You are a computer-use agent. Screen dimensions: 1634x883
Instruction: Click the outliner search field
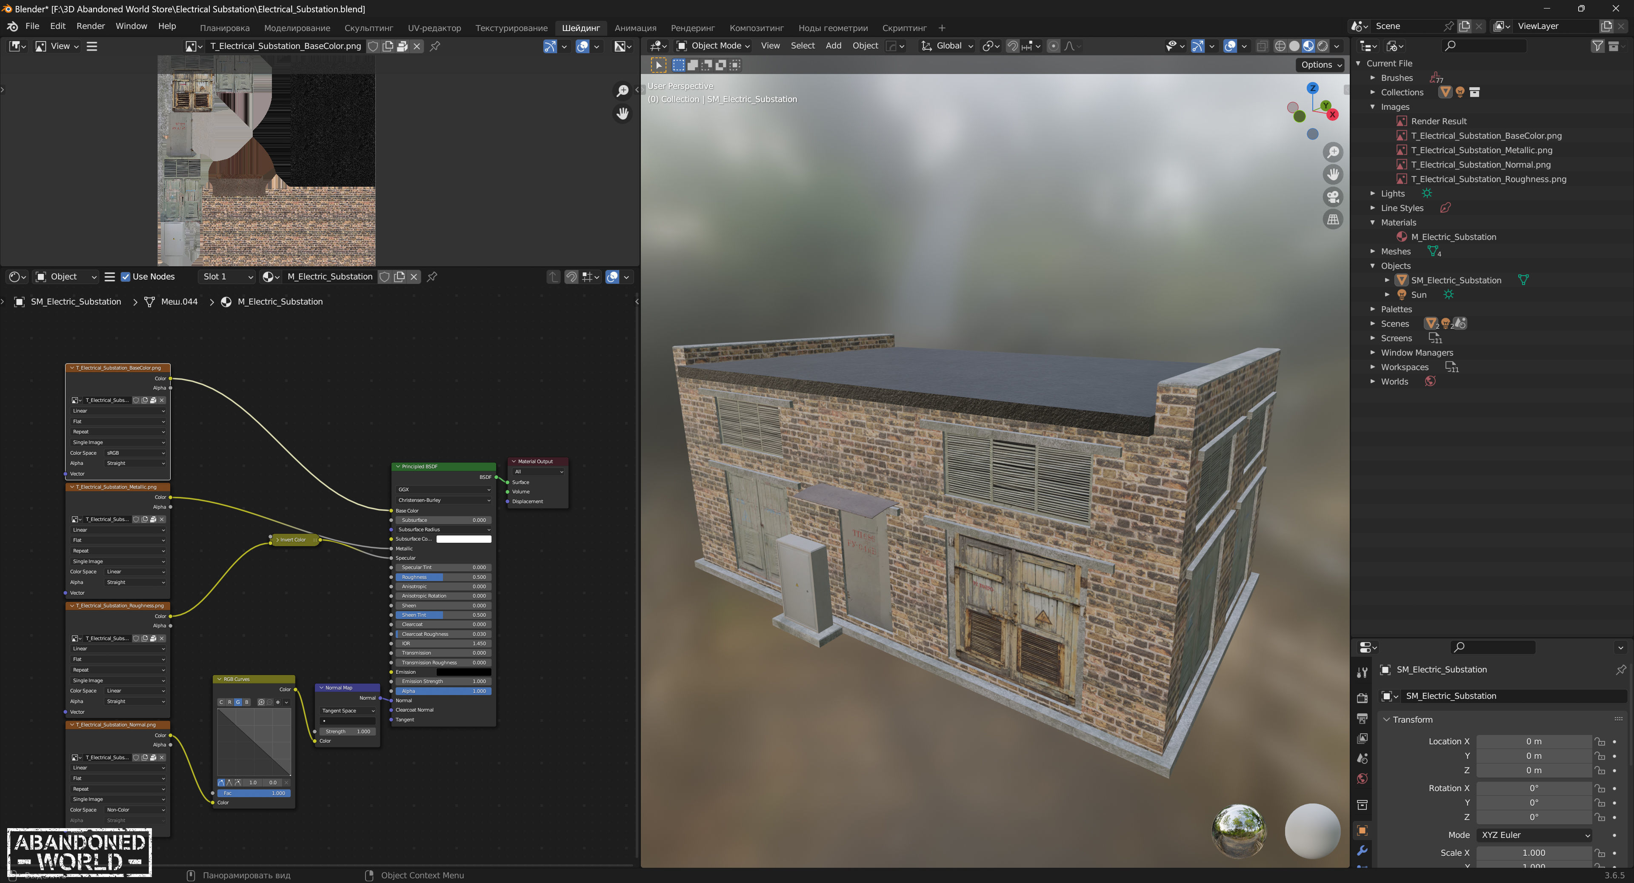[1484, 46]
